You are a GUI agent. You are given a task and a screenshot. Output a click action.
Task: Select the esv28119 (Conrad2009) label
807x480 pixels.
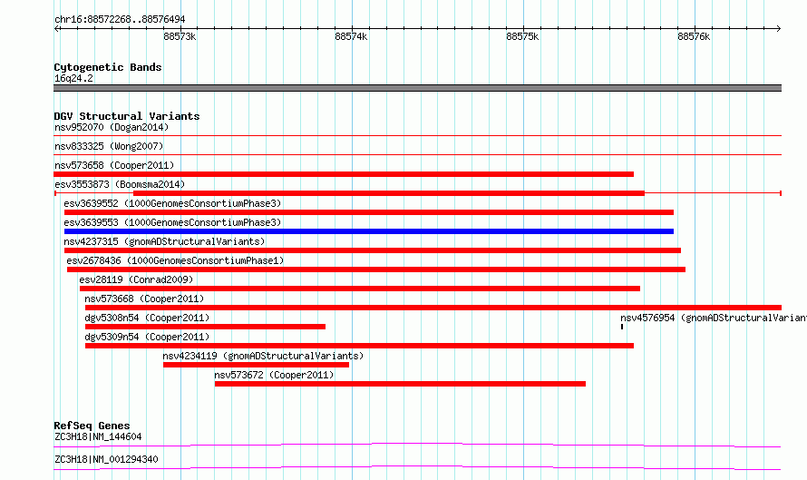pos(136,279)
